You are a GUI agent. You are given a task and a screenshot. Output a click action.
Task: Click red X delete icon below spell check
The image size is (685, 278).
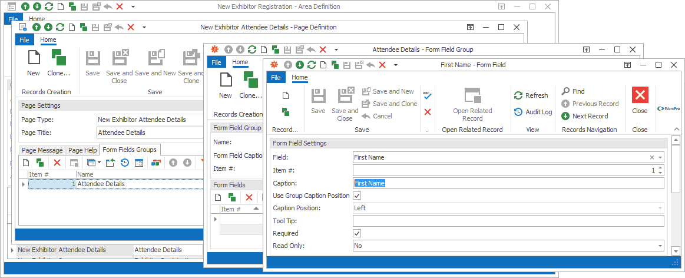pyautogui.click(x=428, y=112)
